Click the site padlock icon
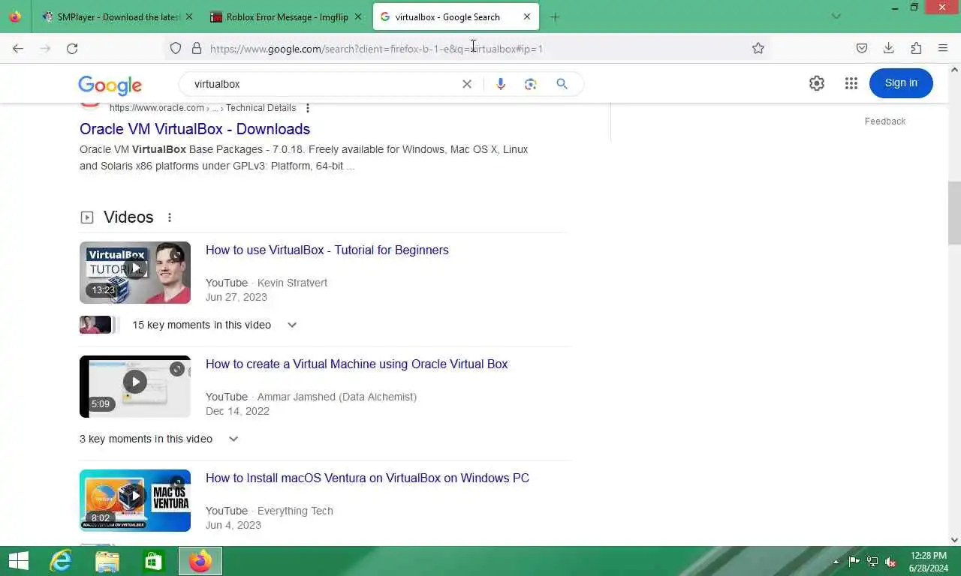 coord(197,48)
